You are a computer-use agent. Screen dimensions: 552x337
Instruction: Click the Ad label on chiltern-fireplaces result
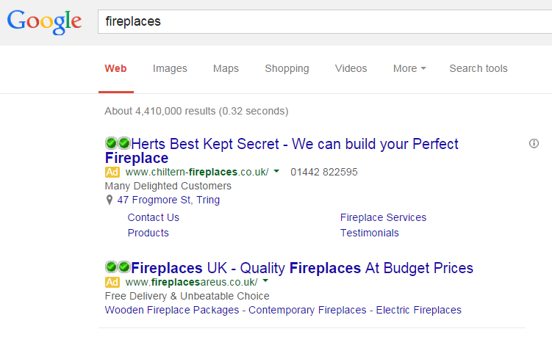(112, 172)
